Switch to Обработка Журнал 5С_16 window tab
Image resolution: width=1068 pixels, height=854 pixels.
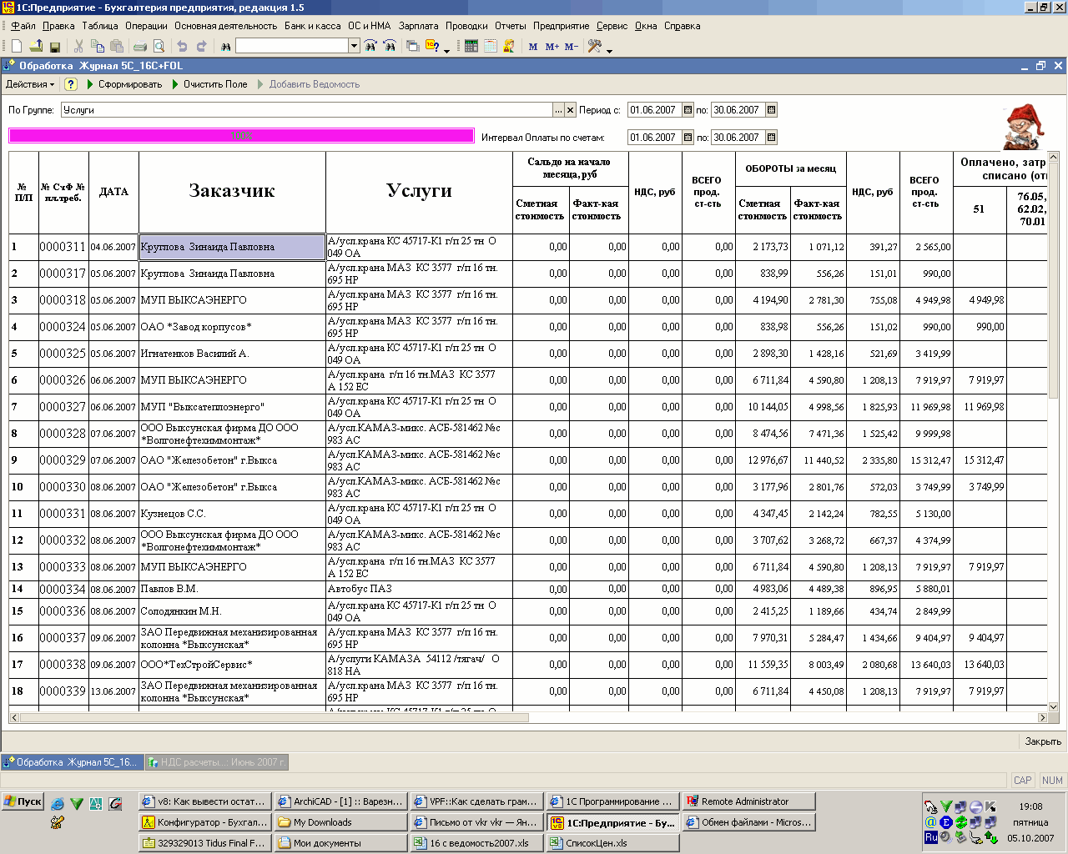coord(72,762)
